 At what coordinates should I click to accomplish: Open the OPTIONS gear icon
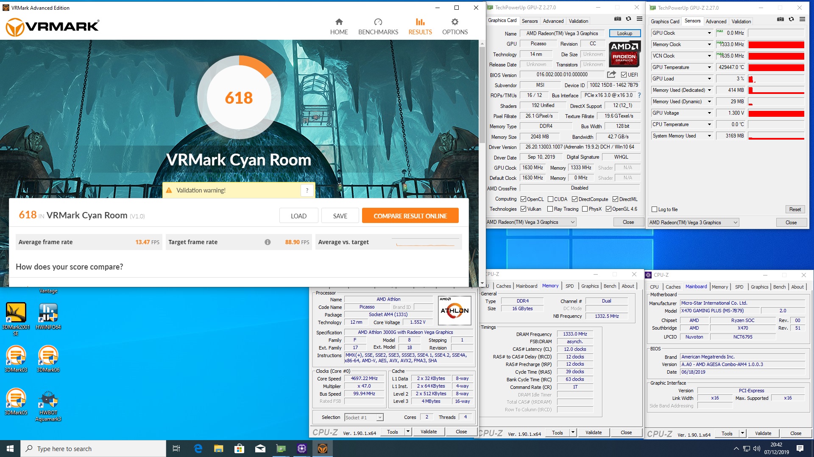(x=455, y=22)
